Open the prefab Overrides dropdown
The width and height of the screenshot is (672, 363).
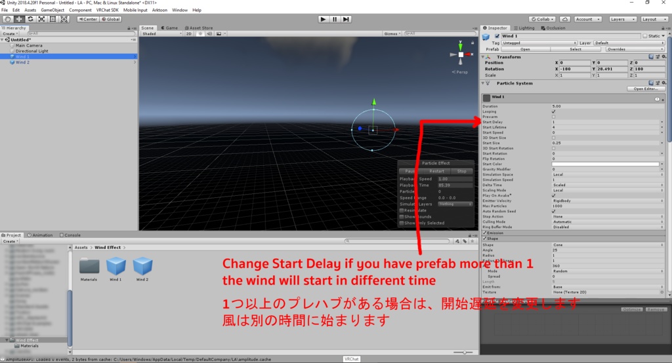pyautogui.click(x=635, y=49)
